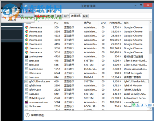Click the igfxEM.exe process icon
Viewport: 154px width, 121px height.
26,85
